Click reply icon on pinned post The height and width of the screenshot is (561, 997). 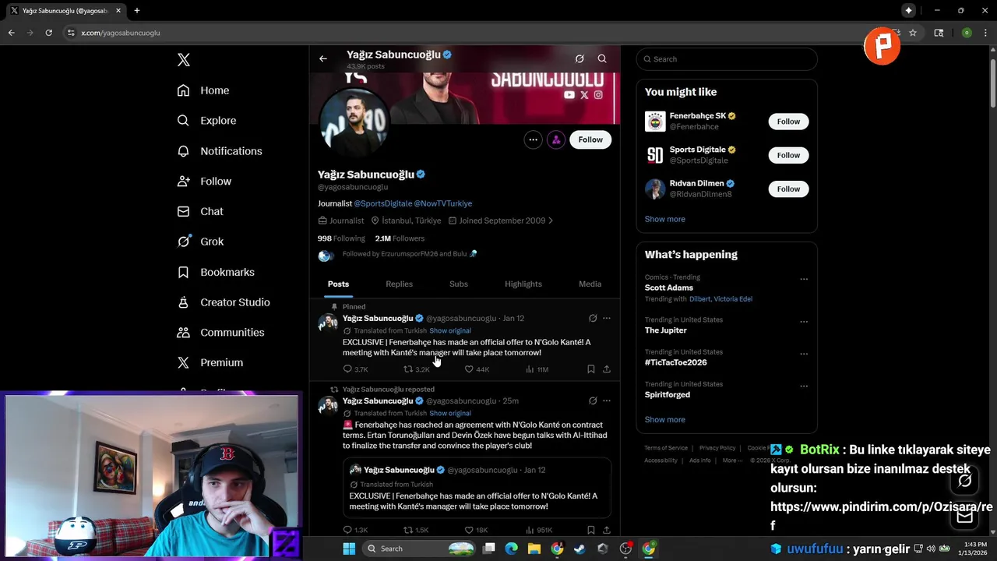click(348, 369)
